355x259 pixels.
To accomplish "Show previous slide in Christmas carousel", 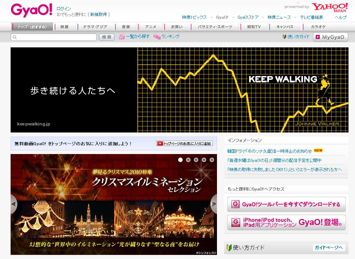I will (14, 204).
